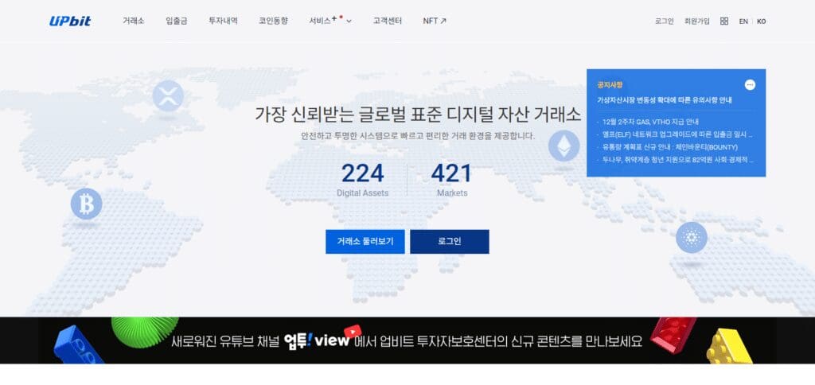
Task: Click the more (…) icon in notice box
Action: point(750,84)
